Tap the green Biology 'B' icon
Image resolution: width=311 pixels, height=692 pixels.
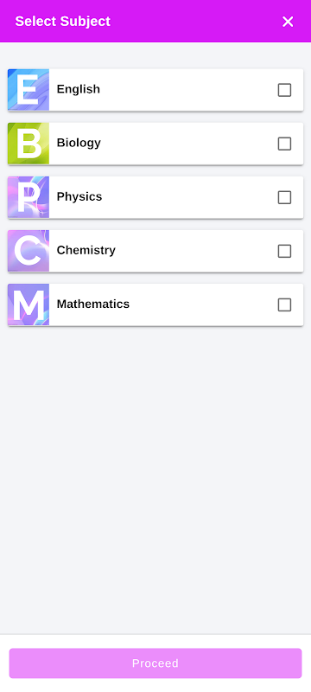[29, 144]
